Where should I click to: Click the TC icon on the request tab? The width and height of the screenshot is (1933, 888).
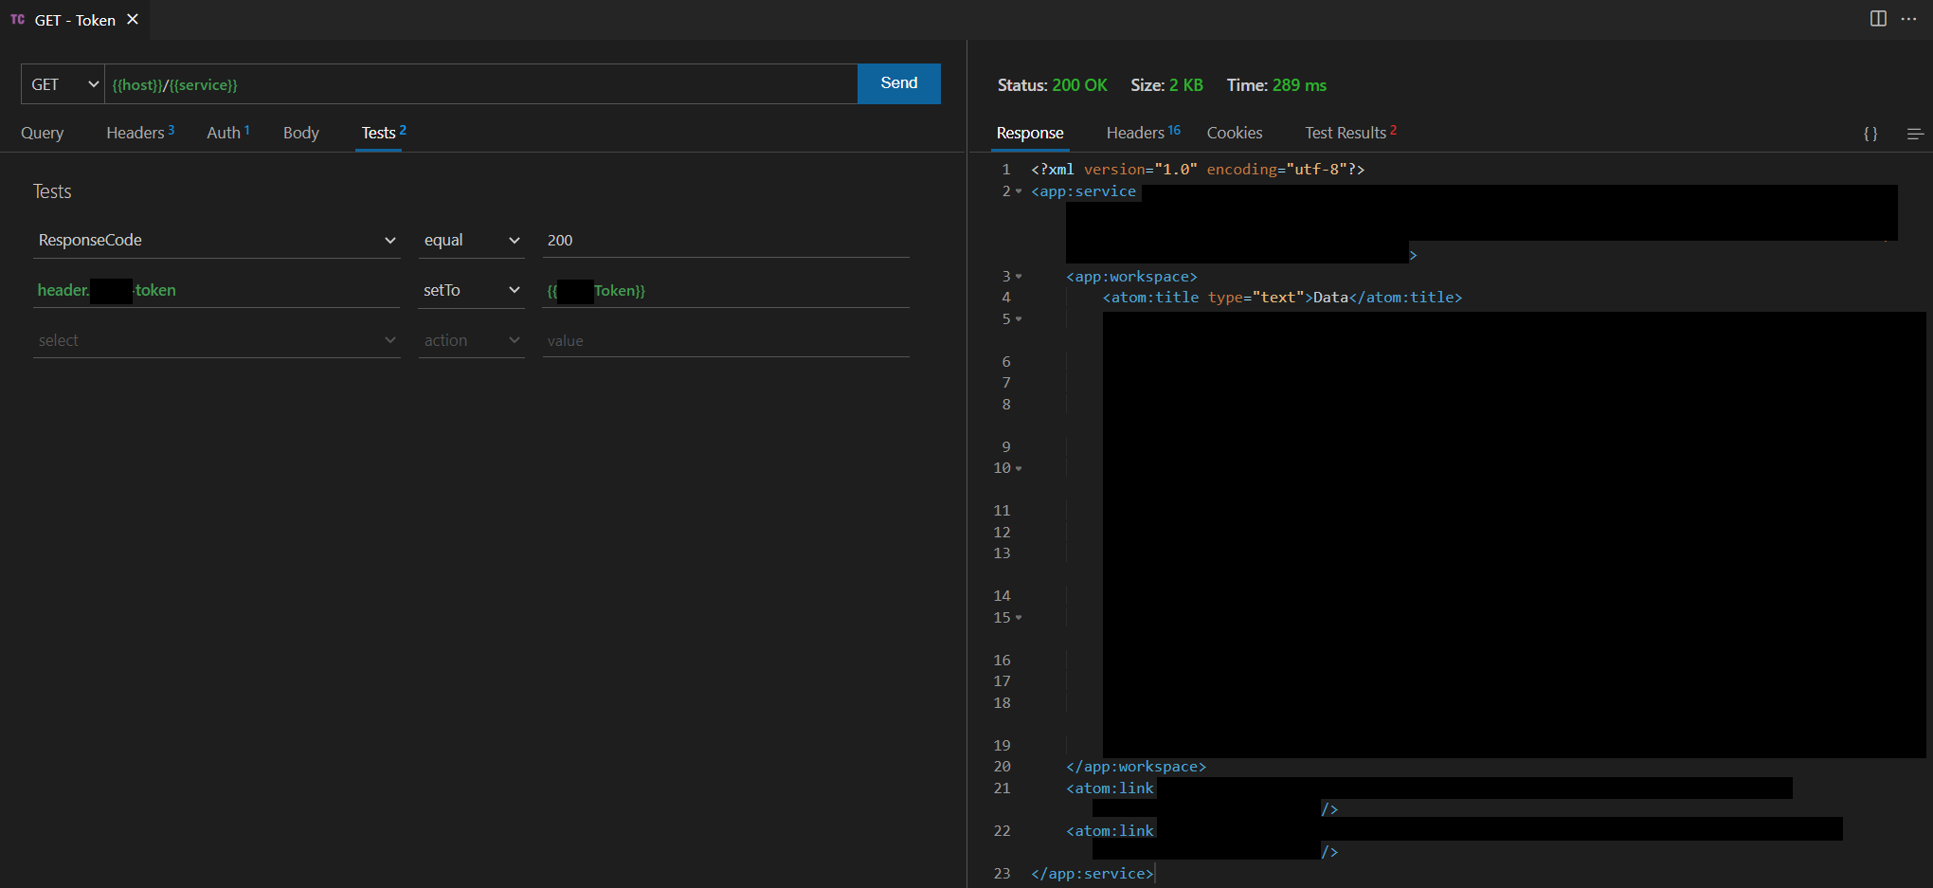coord(17,19)
